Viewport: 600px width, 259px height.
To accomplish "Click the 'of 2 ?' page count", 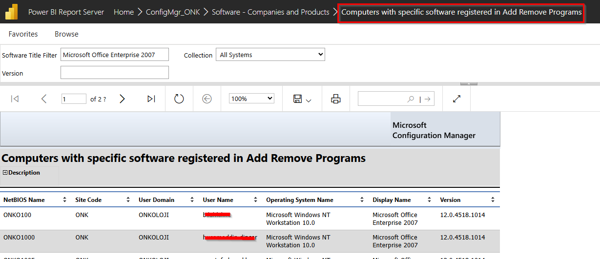I will (x=98, y=99).
